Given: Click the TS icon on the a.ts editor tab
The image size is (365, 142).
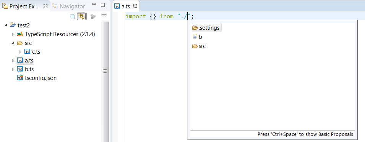Looking at the screenshot, I should pyautogui.click(x=117, y=6).
